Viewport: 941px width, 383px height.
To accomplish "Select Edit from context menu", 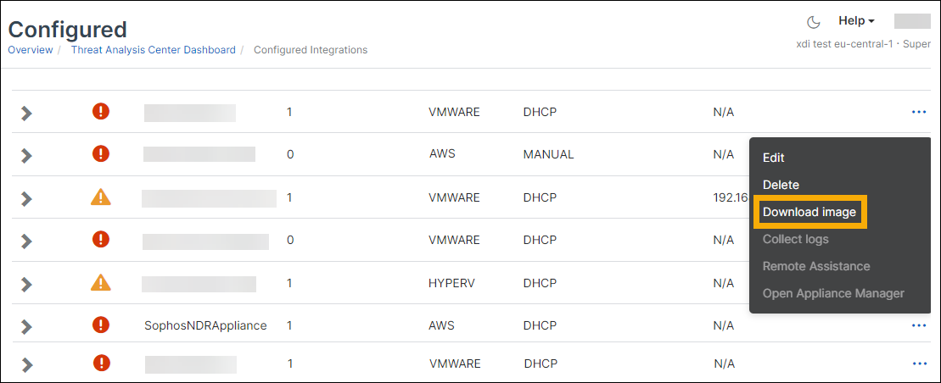I will click(x=774, y=158).
